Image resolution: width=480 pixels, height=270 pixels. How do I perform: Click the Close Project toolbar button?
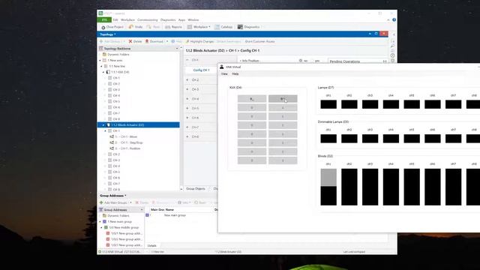112,27
